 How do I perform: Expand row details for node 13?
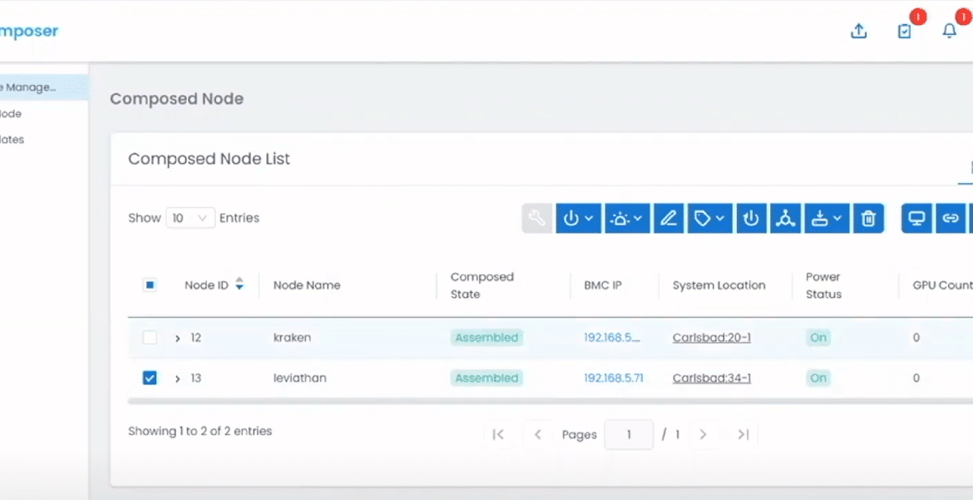click(x=177, y=379)
